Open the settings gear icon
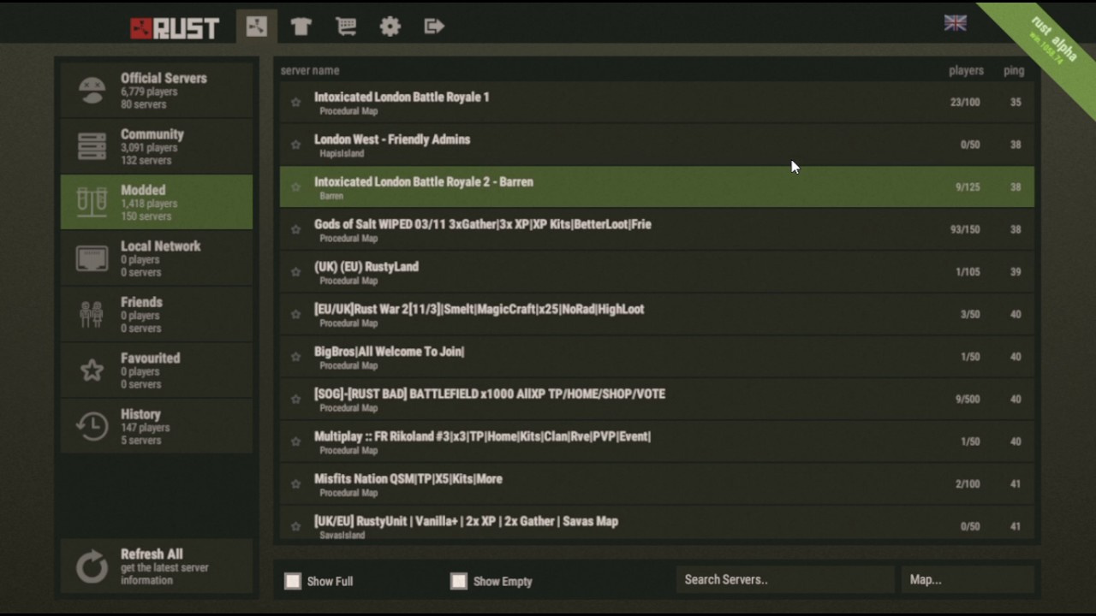1096x616 pixels. tap(390, 27)
